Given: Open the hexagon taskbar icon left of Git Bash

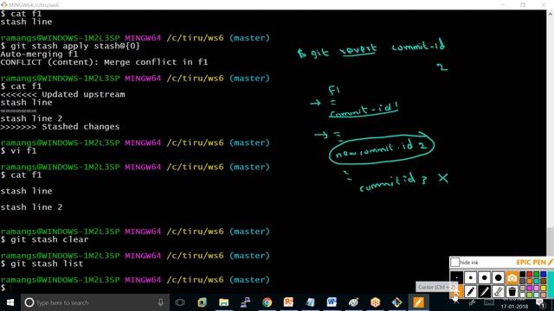Looking at the screenshot, I should tap(375, 302).
